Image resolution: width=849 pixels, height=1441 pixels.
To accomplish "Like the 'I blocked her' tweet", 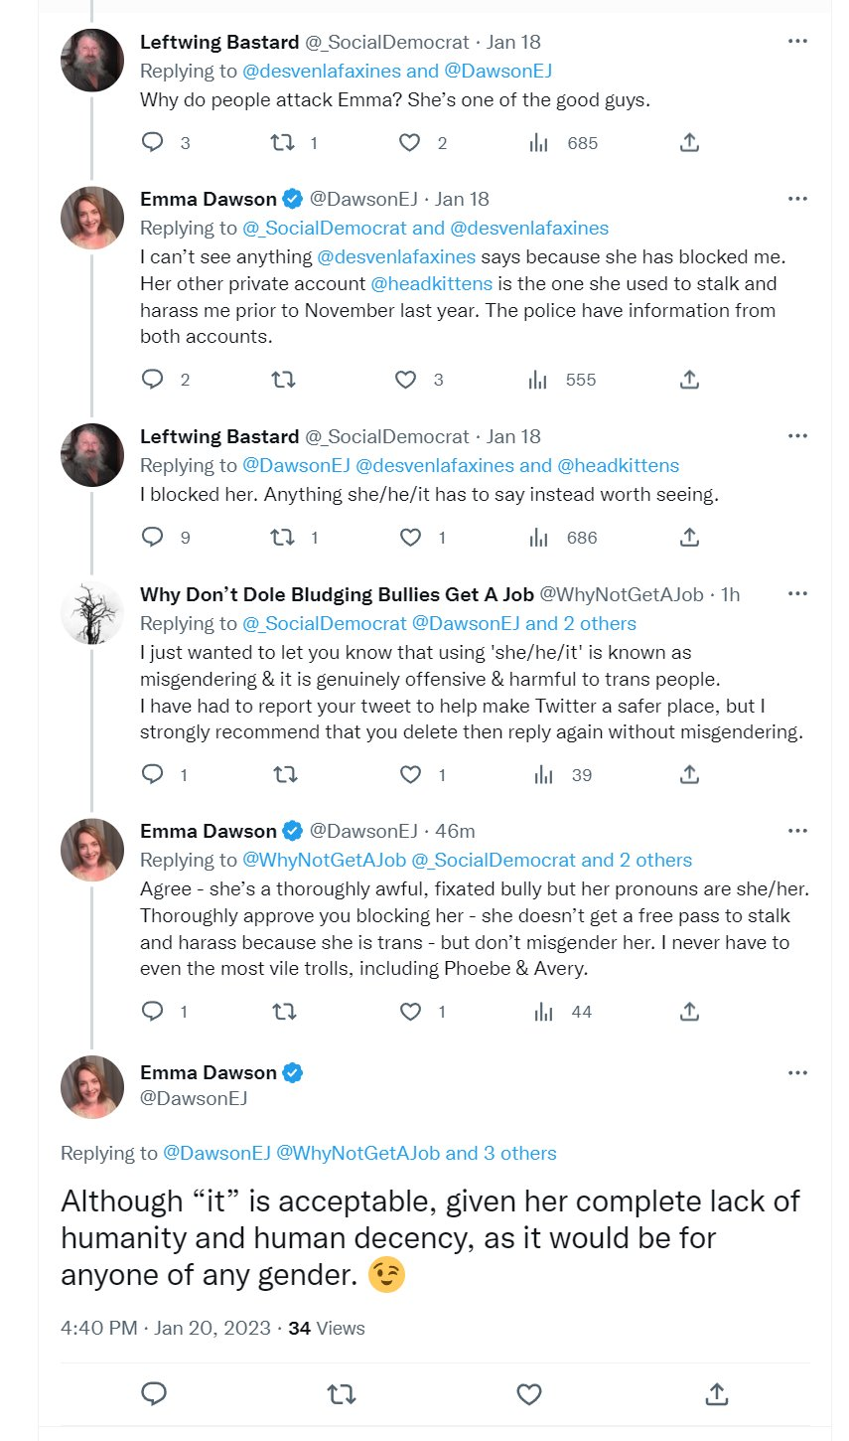I will 410,537.
